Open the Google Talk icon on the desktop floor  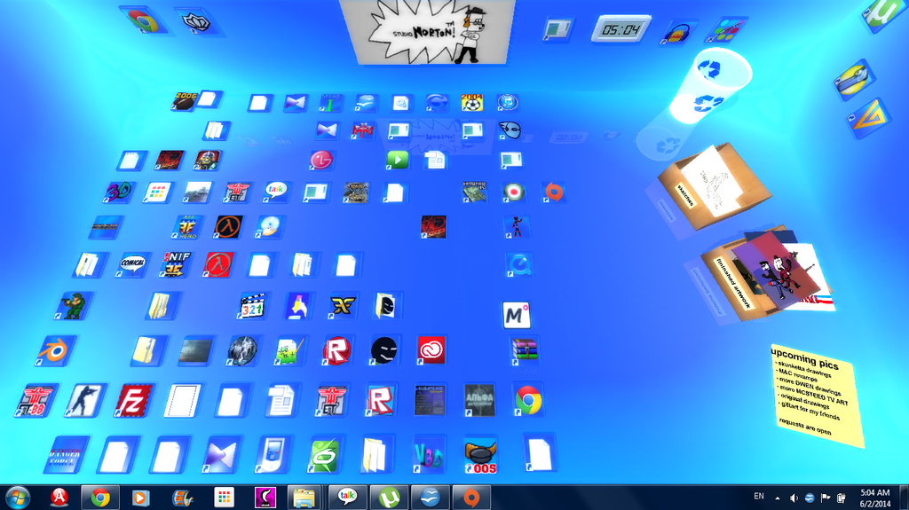coord(275,191)
